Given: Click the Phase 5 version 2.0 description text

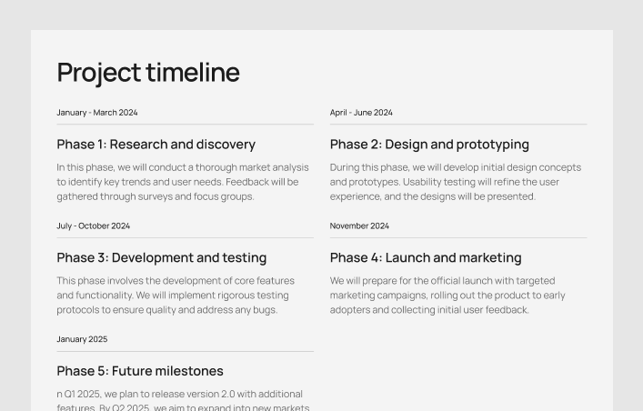Looking at the screenshot, I should (x=180, y=400).
